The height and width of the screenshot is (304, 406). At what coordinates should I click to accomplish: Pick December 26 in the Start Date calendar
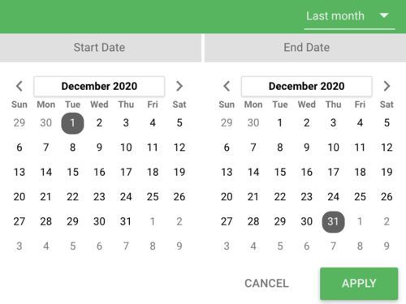[x=179, y=197]
